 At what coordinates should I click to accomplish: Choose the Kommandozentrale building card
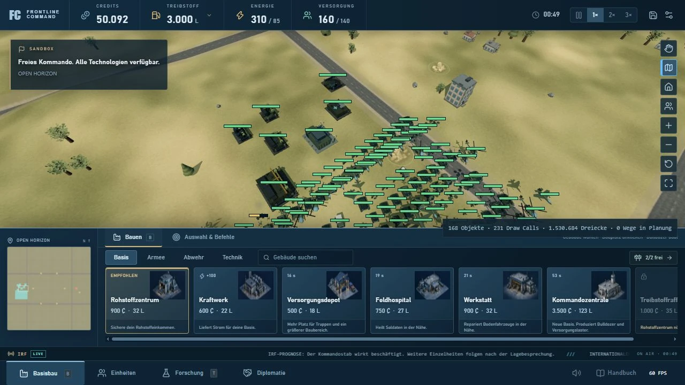[589, 301]
